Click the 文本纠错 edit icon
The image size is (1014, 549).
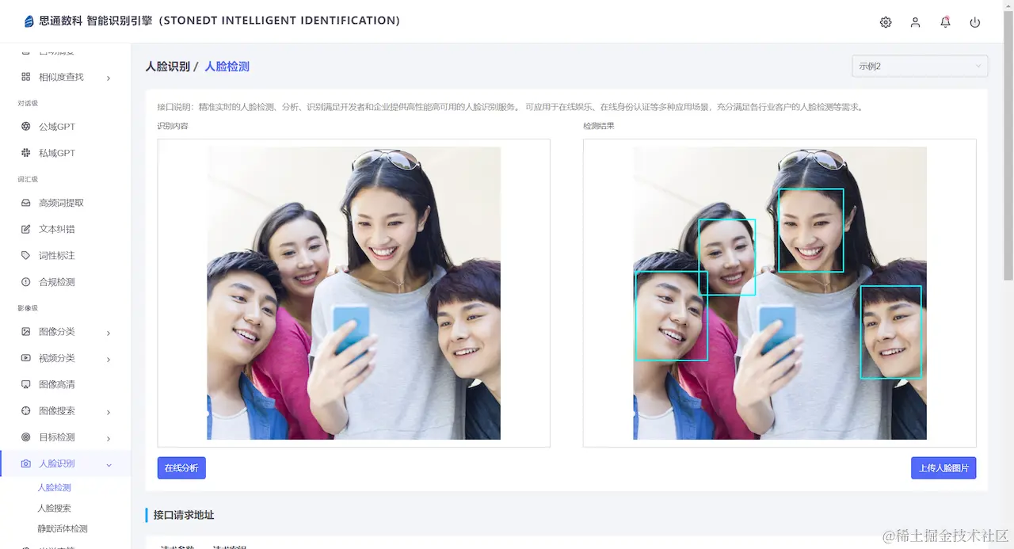click(x=25, y=229)
